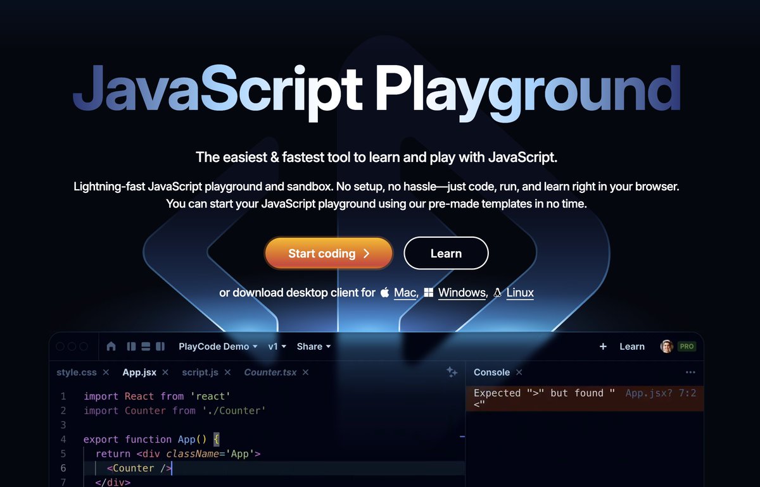Image resolution: width=760 pixels, height=487 pixels.
Task: Select the left-sidebar layout icon
Action: [x=132, y=347]
